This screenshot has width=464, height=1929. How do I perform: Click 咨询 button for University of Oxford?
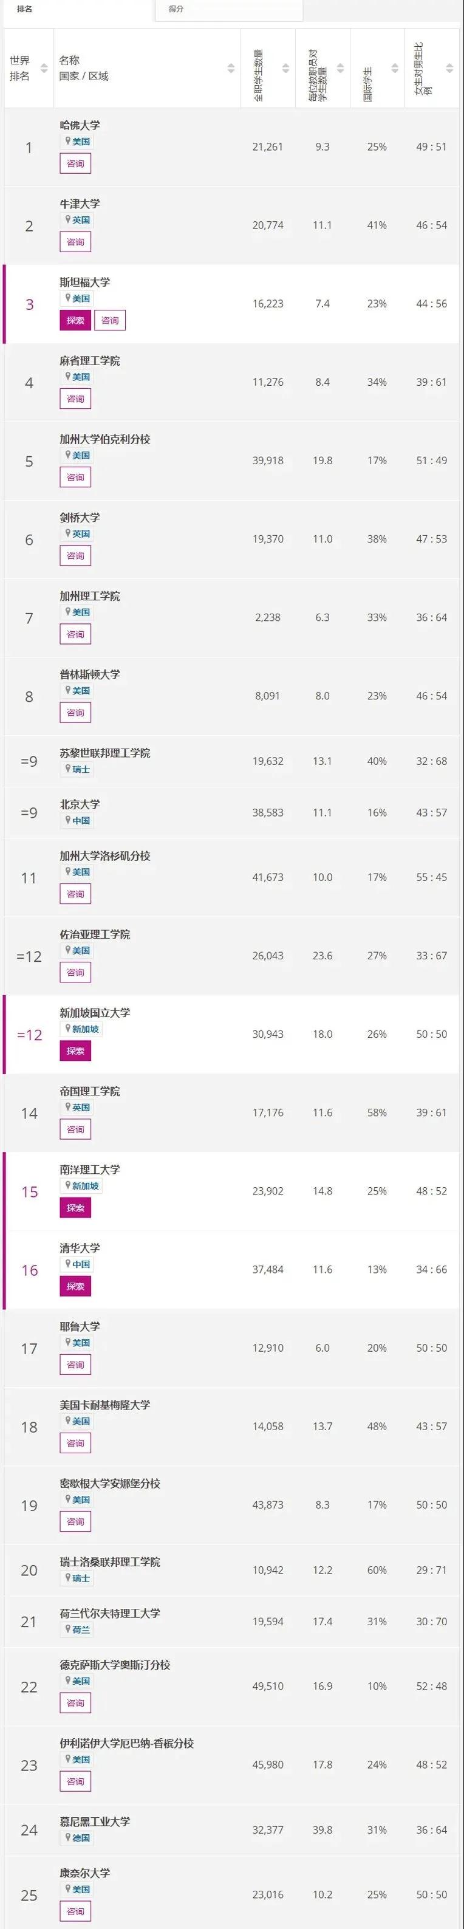[x=75, y=242]
